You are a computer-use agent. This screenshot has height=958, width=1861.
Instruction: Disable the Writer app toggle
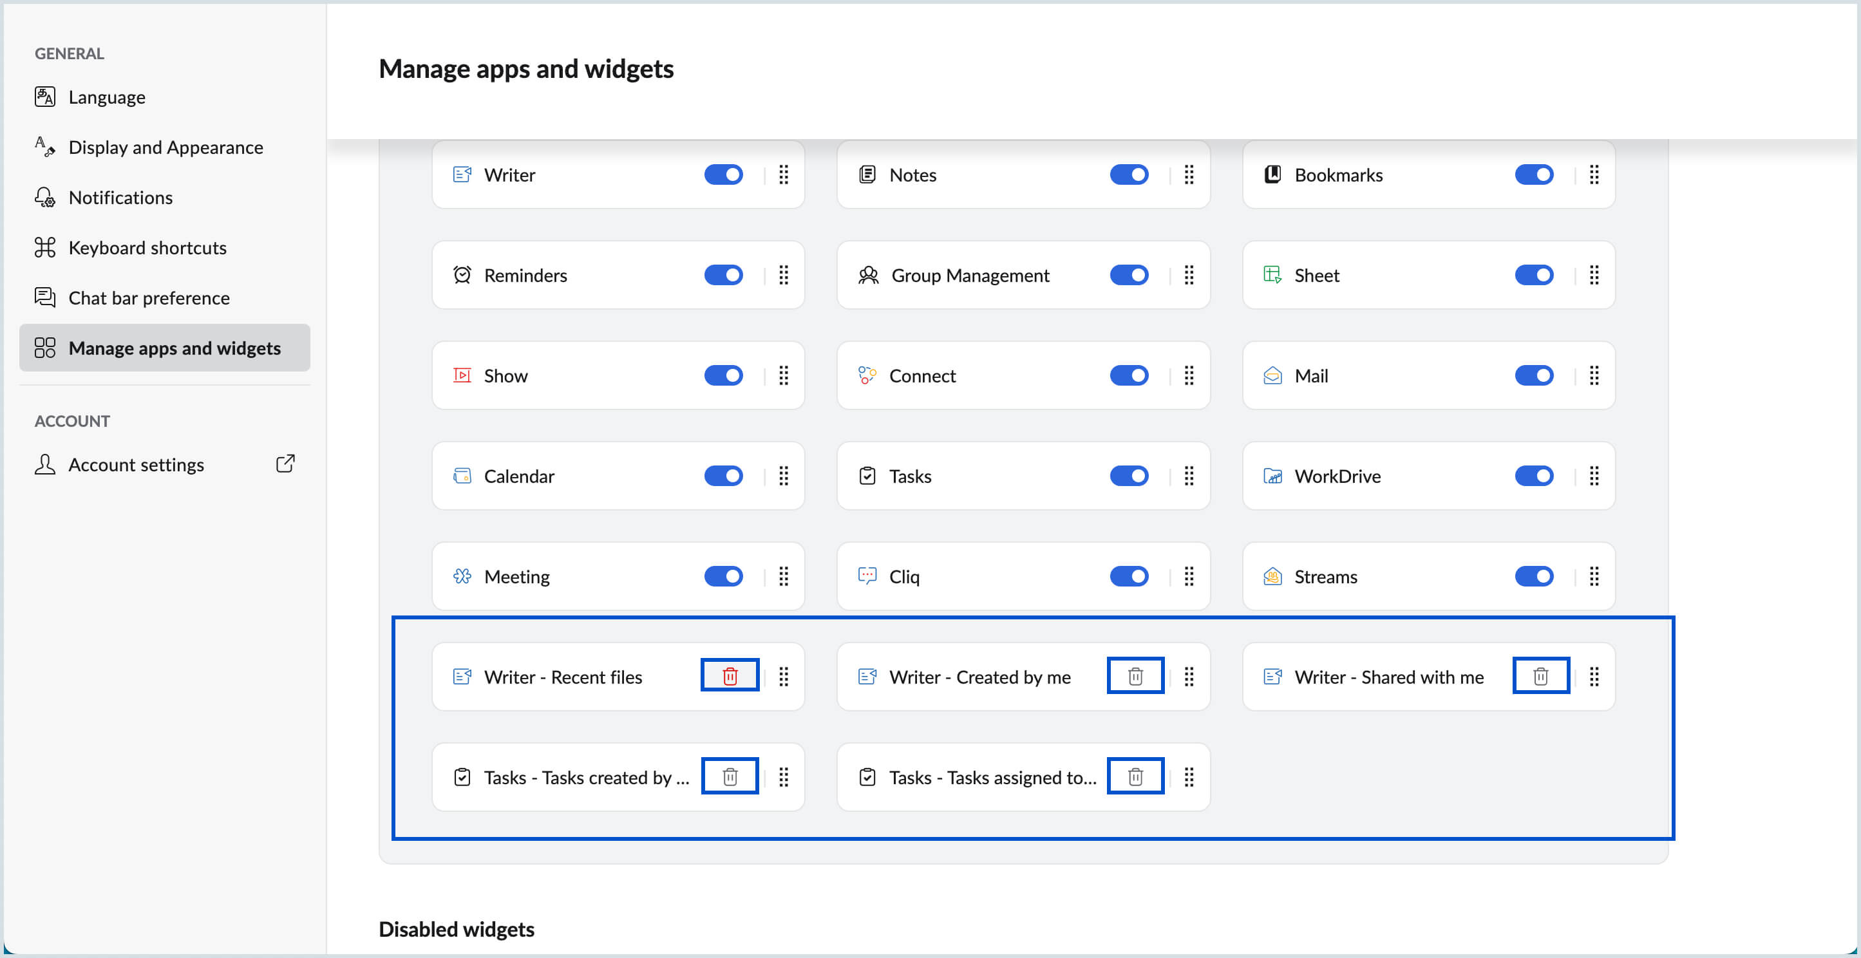click(x=723, y=175)
